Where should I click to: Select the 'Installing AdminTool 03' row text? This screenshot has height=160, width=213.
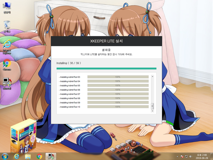tap(70, 77)
